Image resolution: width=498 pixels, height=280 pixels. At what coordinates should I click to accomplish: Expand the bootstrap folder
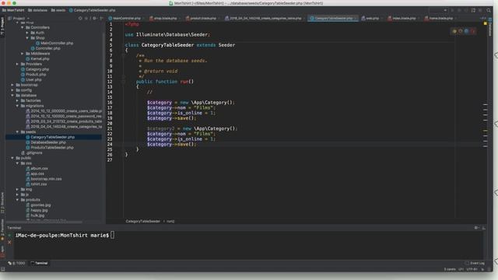[12, 85]
